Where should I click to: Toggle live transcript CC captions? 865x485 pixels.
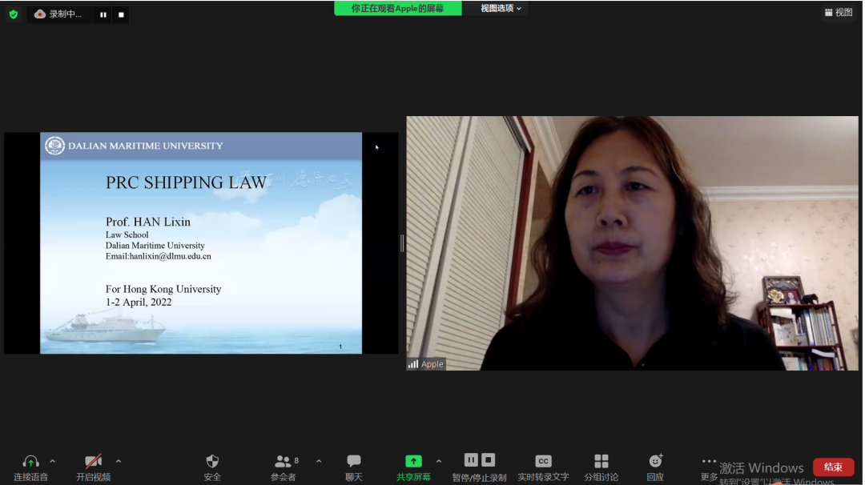tap(543, 462)
